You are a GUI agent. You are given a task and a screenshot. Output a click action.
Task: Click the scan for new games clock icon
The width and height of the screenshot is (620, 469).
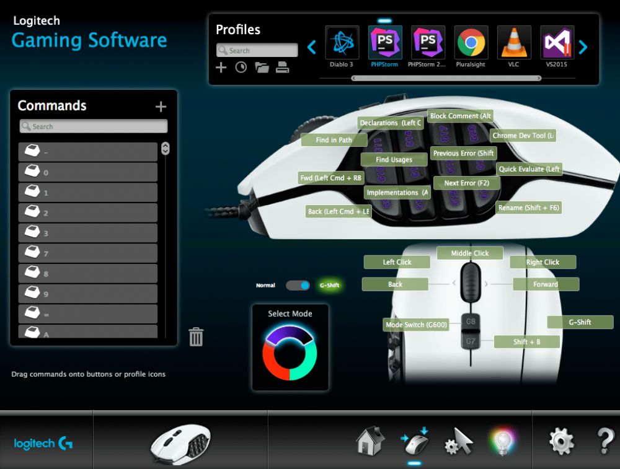[x=241, y=68]
